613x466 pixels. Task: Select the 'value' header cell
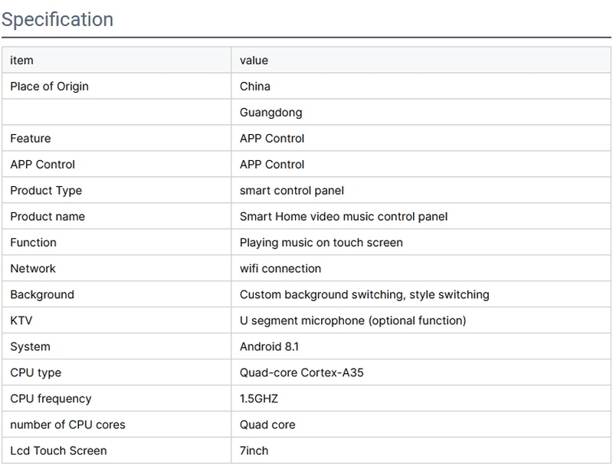pos(254,61)
